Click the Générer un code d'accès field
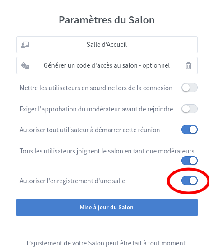Viewport: 209px width, 250px height. [107, 65]
